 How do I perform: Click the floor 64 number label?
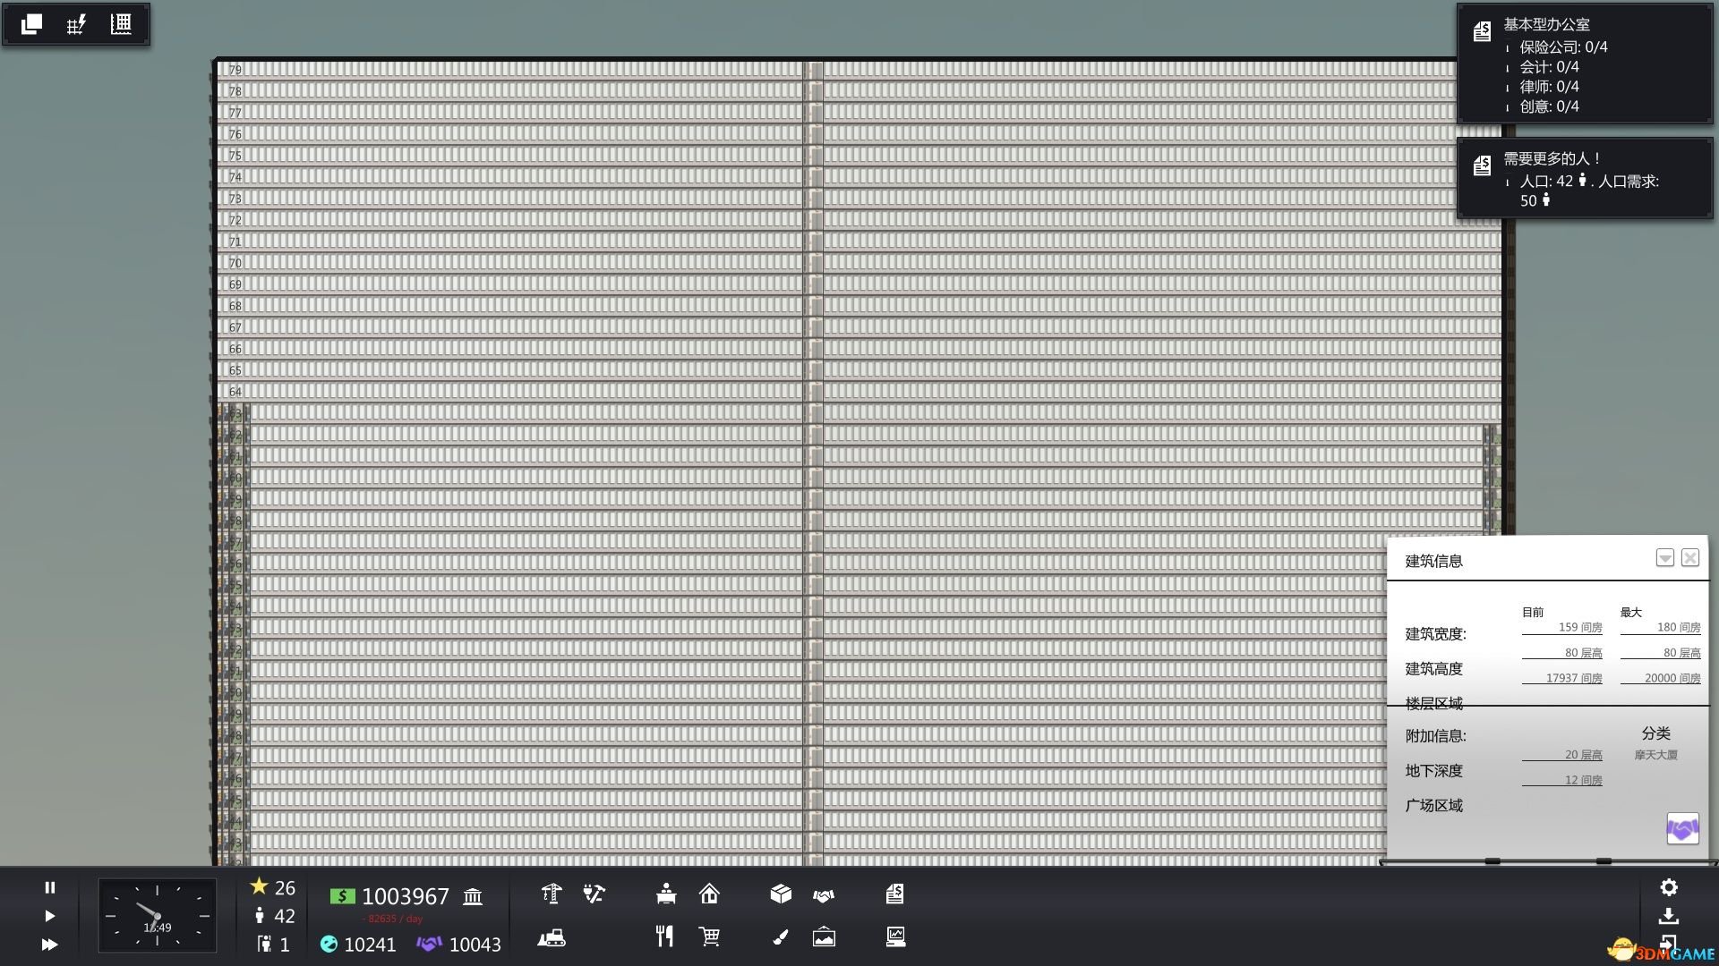(x=235, y=392)
